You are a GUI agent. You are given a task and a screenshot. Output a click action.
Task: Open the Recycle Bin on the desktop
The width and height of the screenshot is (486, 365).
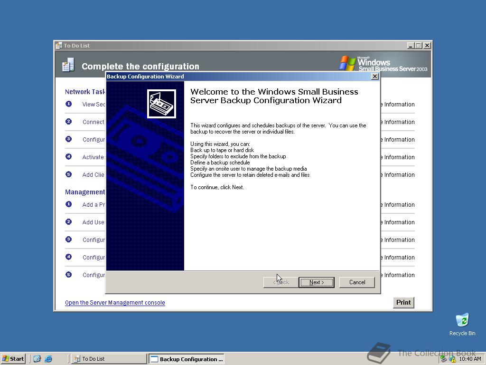(462, 325)
